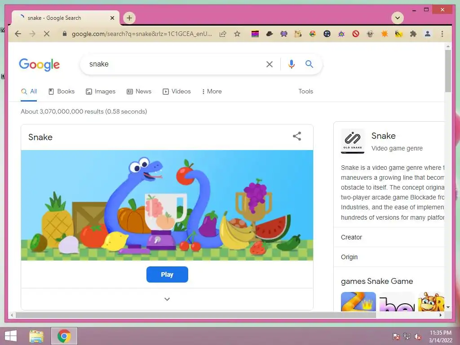Screen dimensions: 460x345
Task: Open the mushroom extension icon
Action: 313,34
